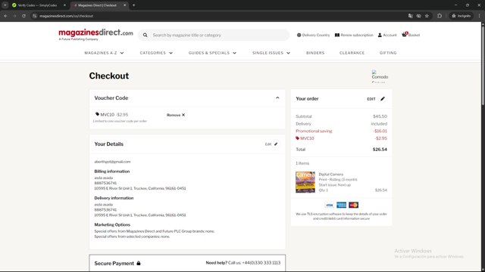Image resolution: width=485 pixels, height=272 pixels.
Task: Click the pencil icon in Your Details
Action: pyautogui.click(x=276, y=144)
